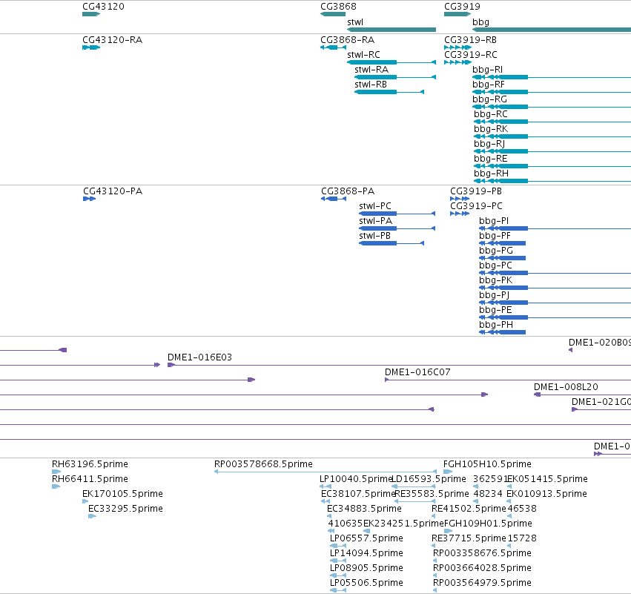Screen dimensions: 631x594
Task: Click protein label stwl-PA
Action: (x=375, y=221)
